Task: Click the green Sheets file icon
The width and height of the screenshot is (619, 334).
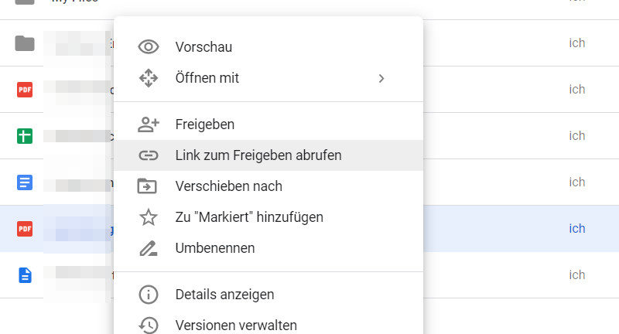Action: click(25, 136)
